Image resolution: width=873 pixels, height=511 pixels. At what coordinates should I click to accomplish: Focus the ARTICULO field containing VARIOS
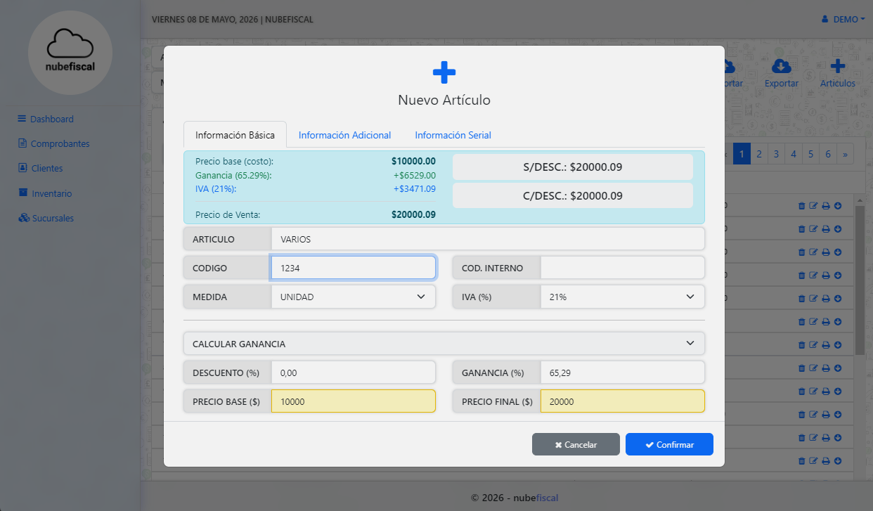click(488, 239)
